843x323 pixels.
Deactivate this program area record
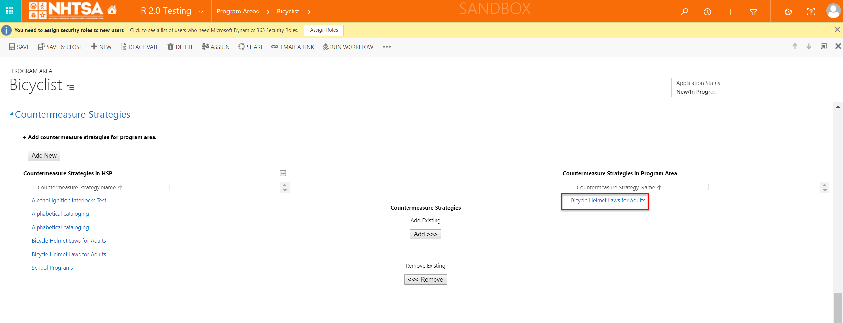tap(140, 47)
